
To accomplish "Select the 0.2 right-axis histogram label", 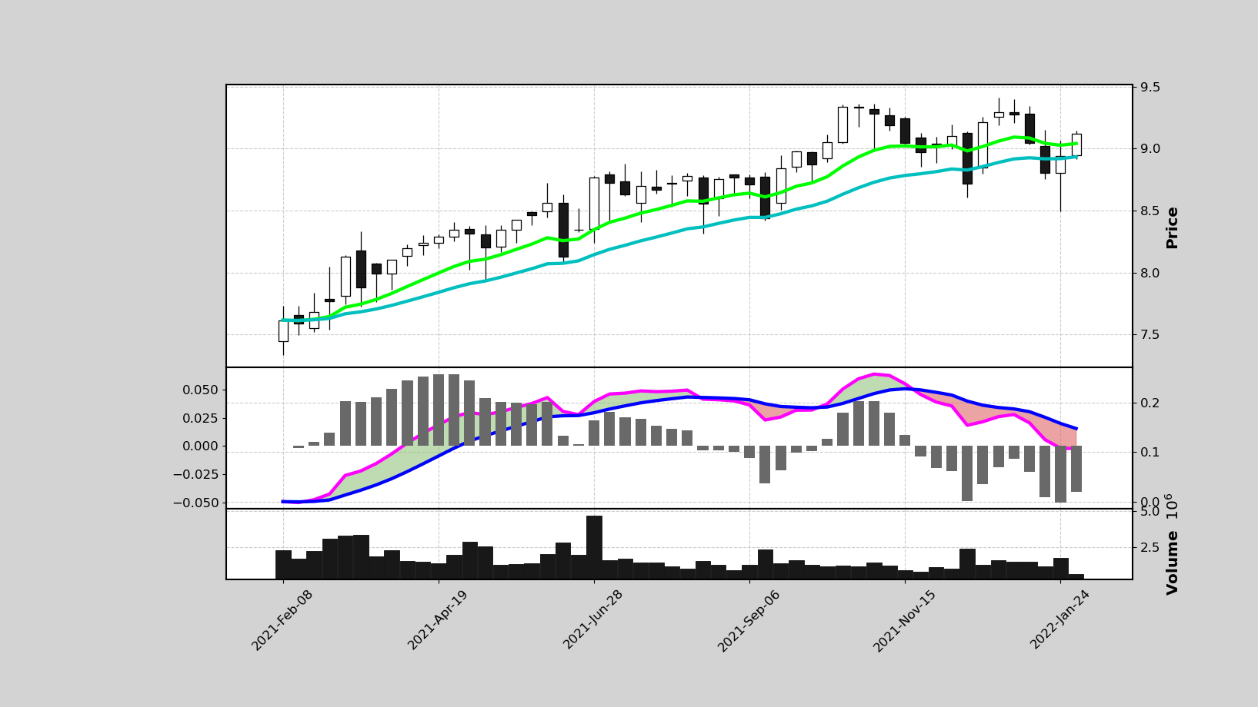I will pyautogui.click(x=1150, y=403).
